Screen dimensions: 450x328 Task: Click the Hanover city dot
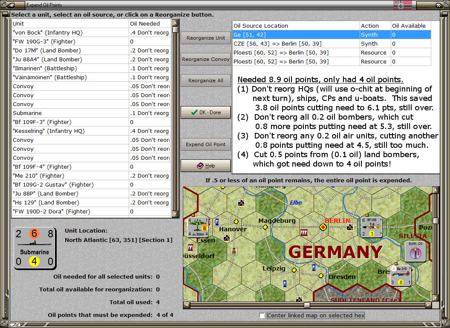tap(236, 222)
